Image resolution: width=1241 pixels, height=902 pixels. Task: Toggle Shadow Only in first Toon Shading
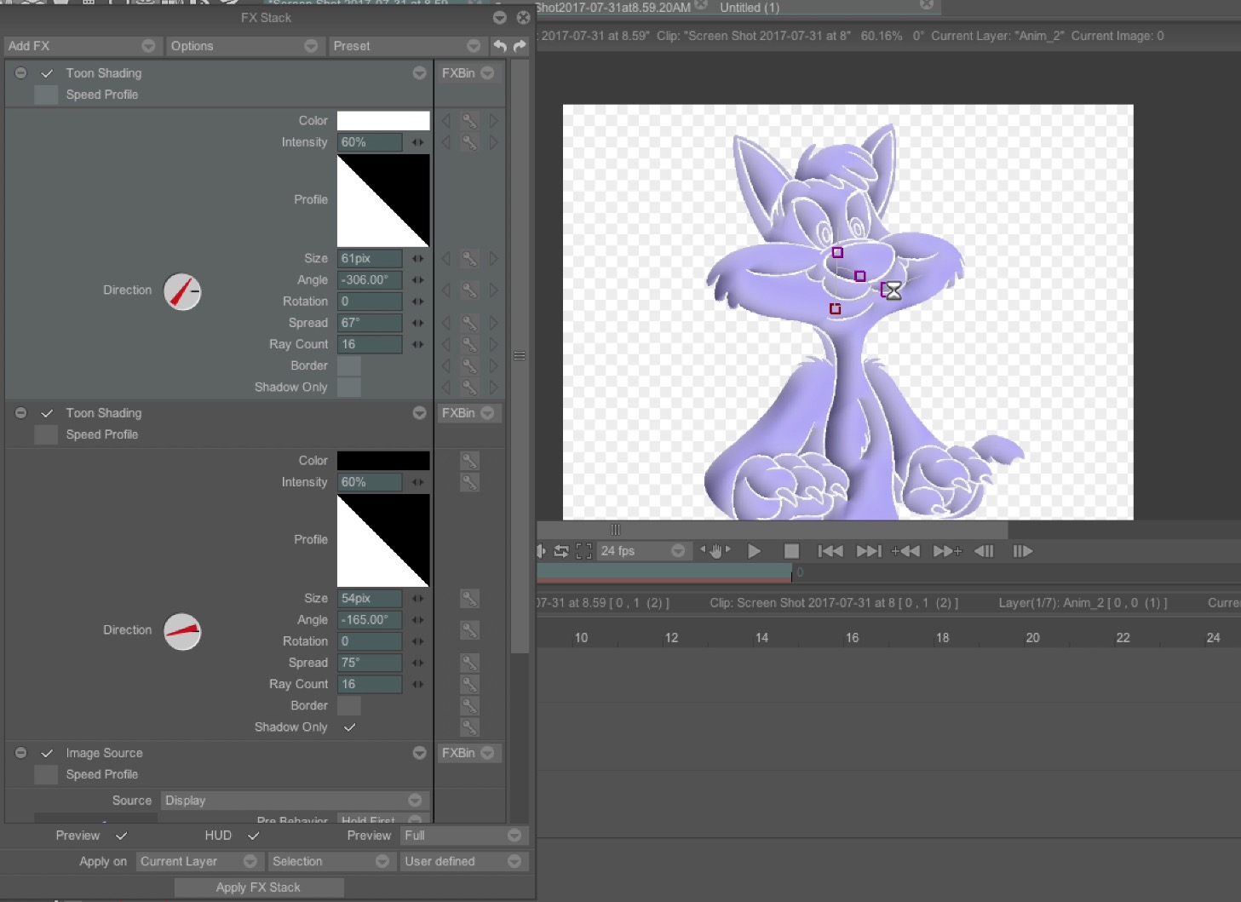[349, 388]
